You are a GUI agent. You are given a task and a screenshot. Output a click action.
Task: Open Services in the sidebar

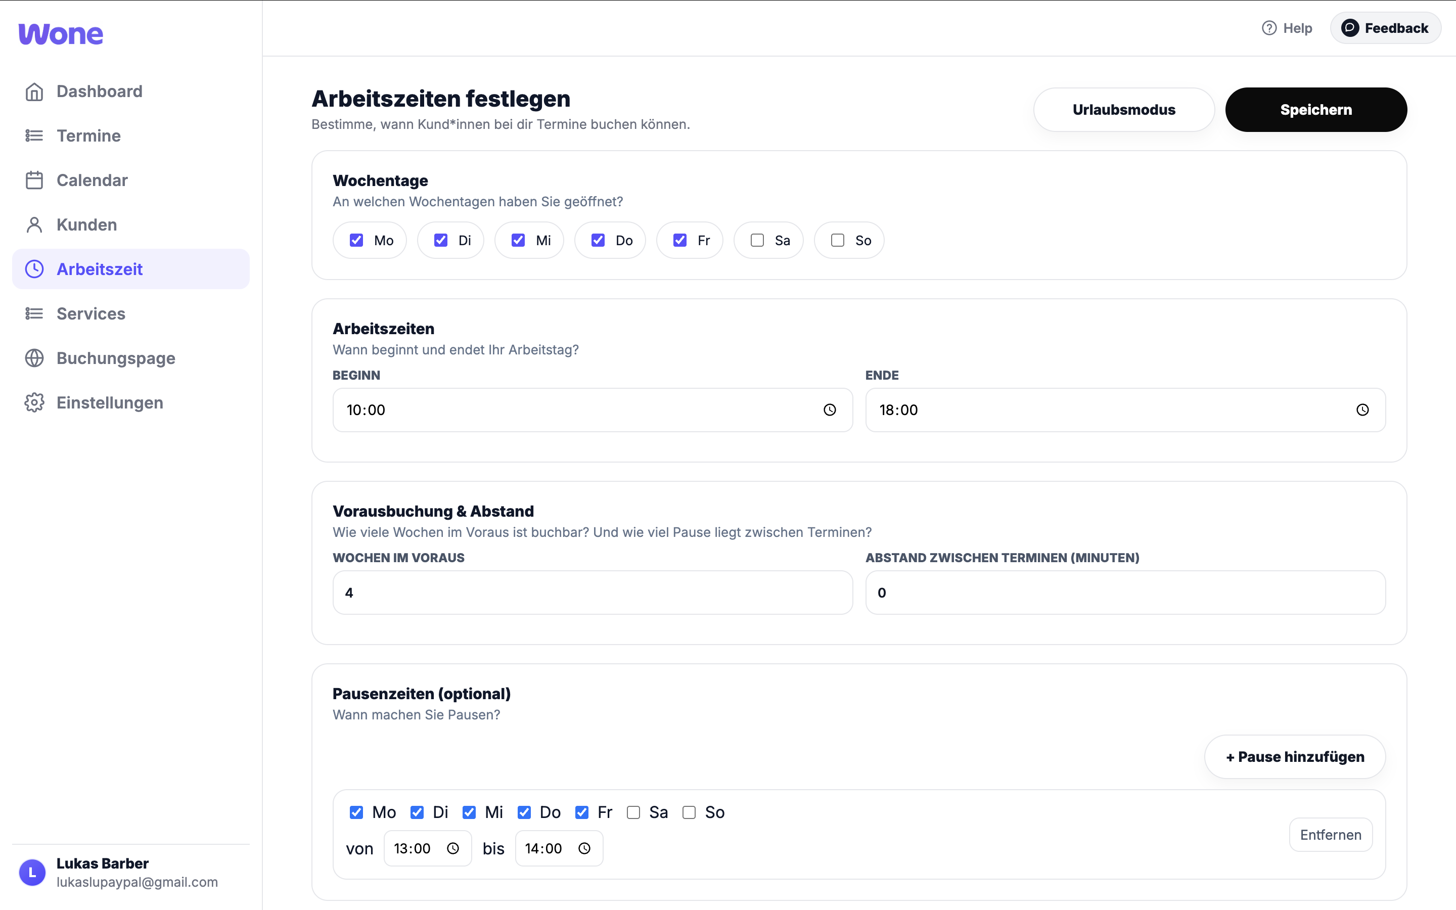pos(91,313)
